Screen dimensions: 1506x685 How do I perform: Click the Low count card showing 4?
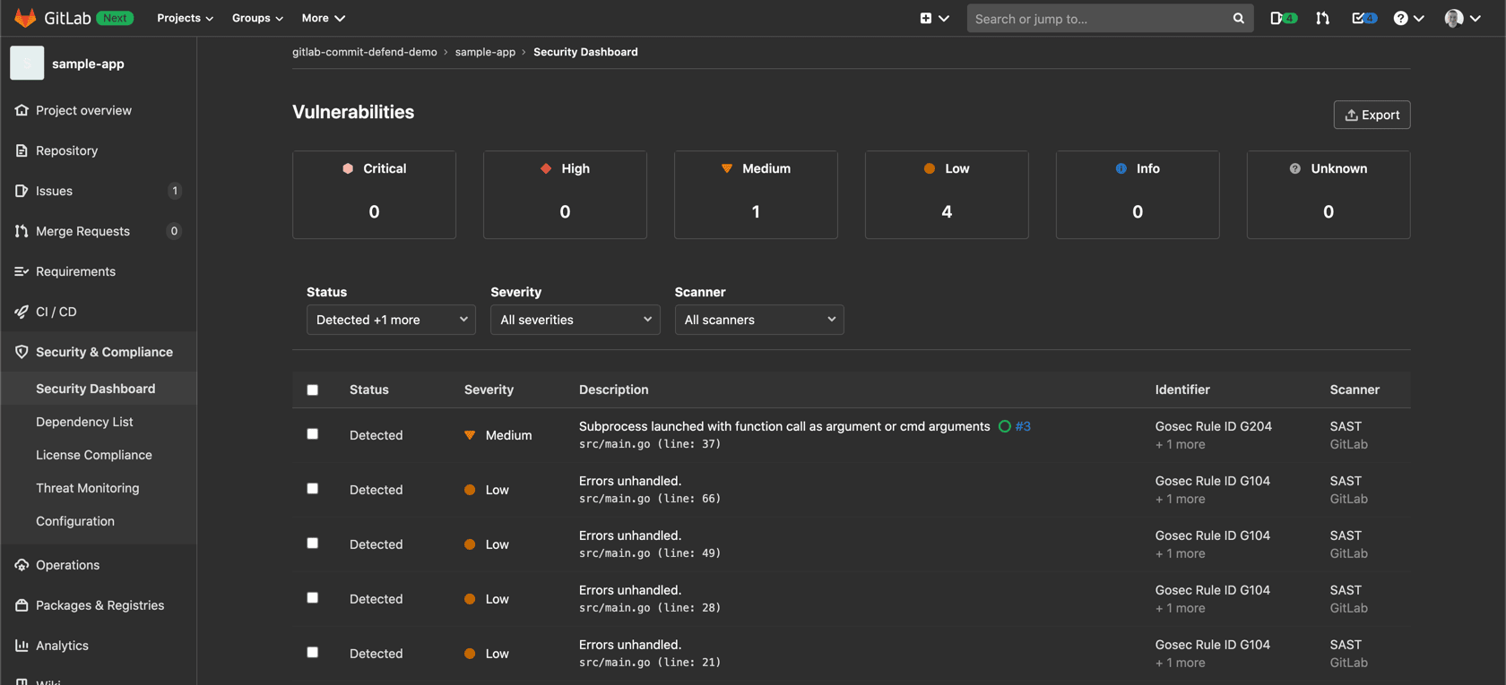(947, 194)
